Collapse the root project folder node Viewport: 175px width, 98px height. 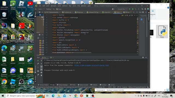pos(38,15)
